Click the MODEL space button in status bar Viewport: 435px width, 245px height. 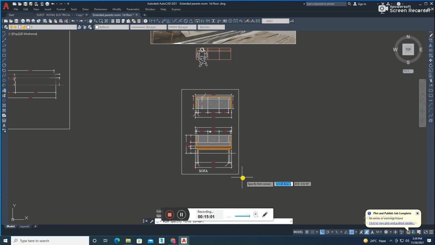[x=298, y=232]
